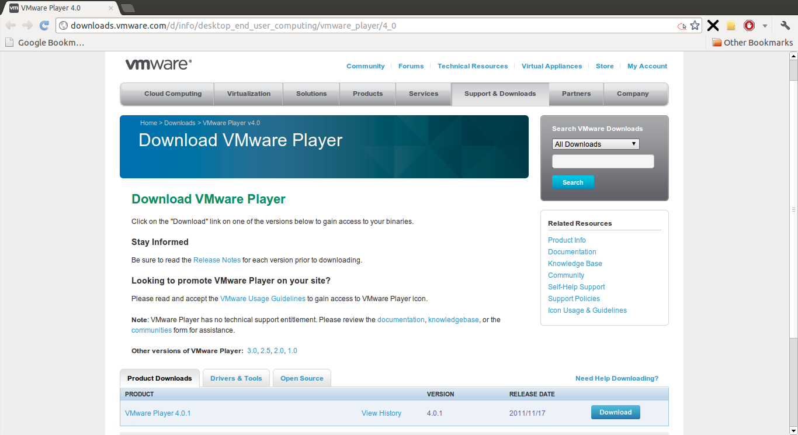The image size is (798, 435).
Task: Click the browser back arrow
Action: pos(11,26)
